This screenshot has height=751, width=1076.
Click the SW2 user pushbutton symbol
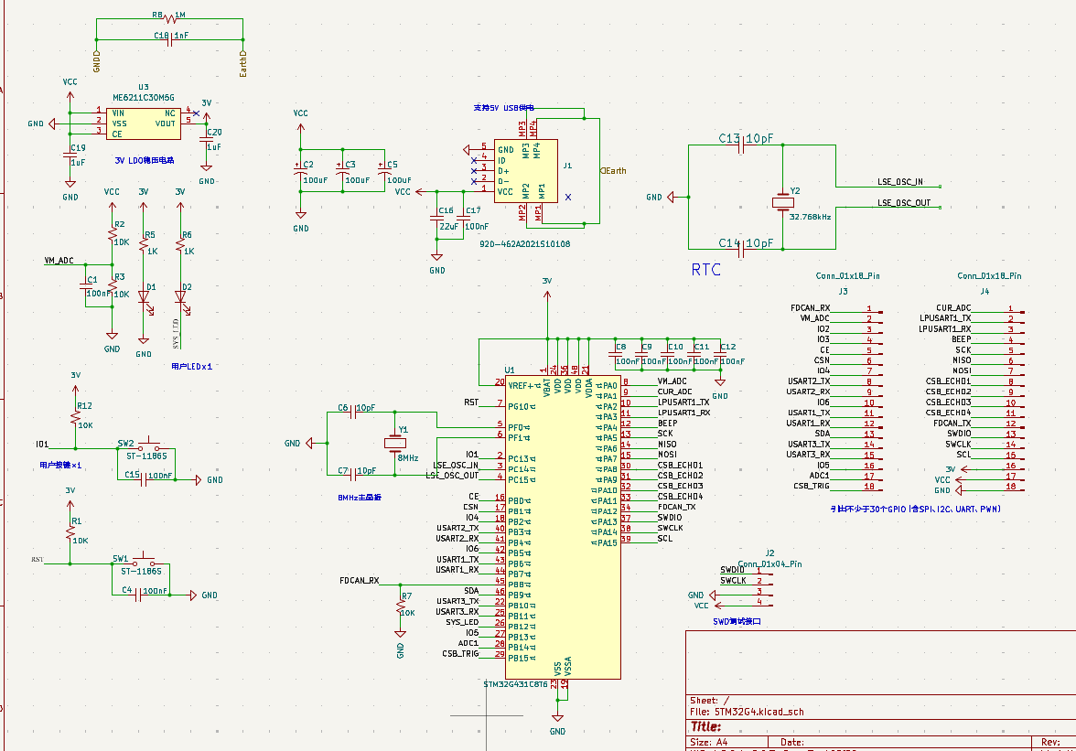click(x=145, y=449)
